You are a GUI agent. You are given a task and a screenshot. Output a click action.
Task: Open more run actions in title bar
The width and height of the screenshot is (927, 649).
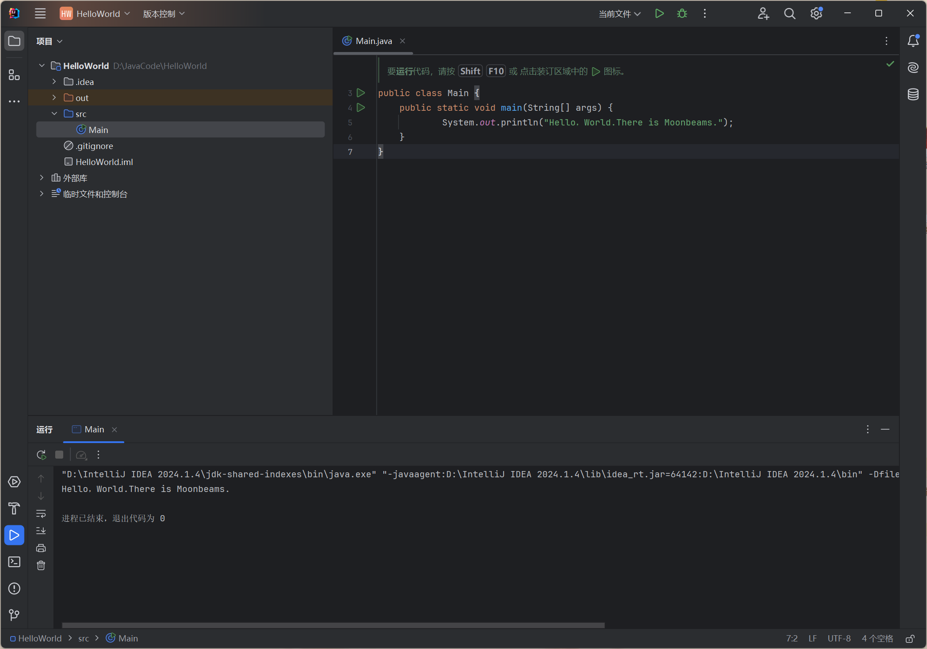(x=705, y=13)
